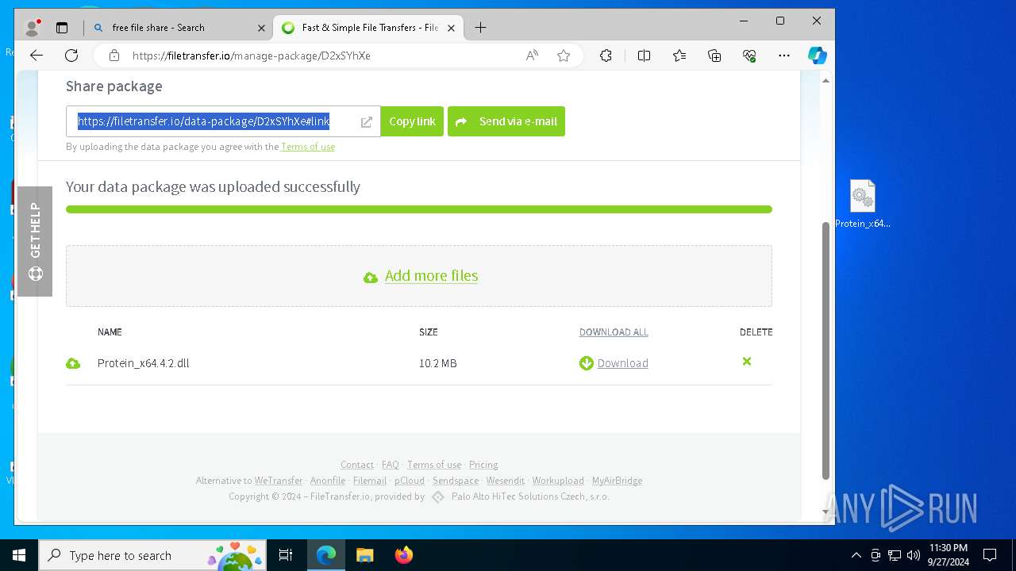Click the upload progress bar
This screenshot has width=1016, height=571.
(x=419, y=209)
